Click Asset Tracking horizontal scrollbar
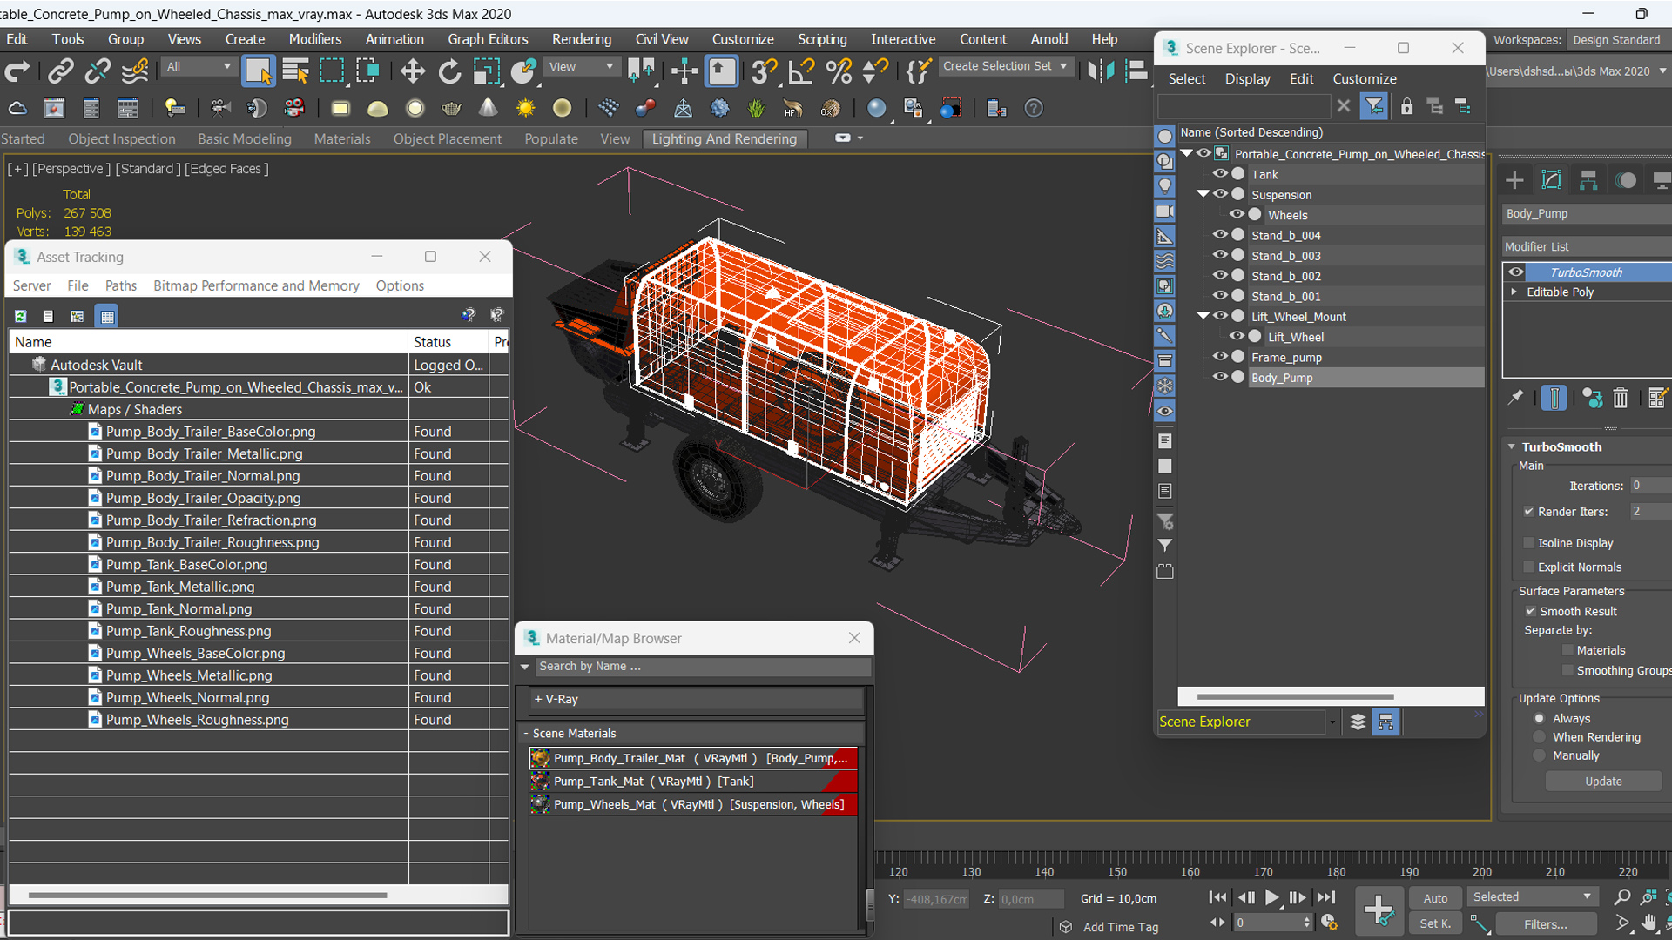The width and height of the screenshot is (1672, 940). coord(206,895)
